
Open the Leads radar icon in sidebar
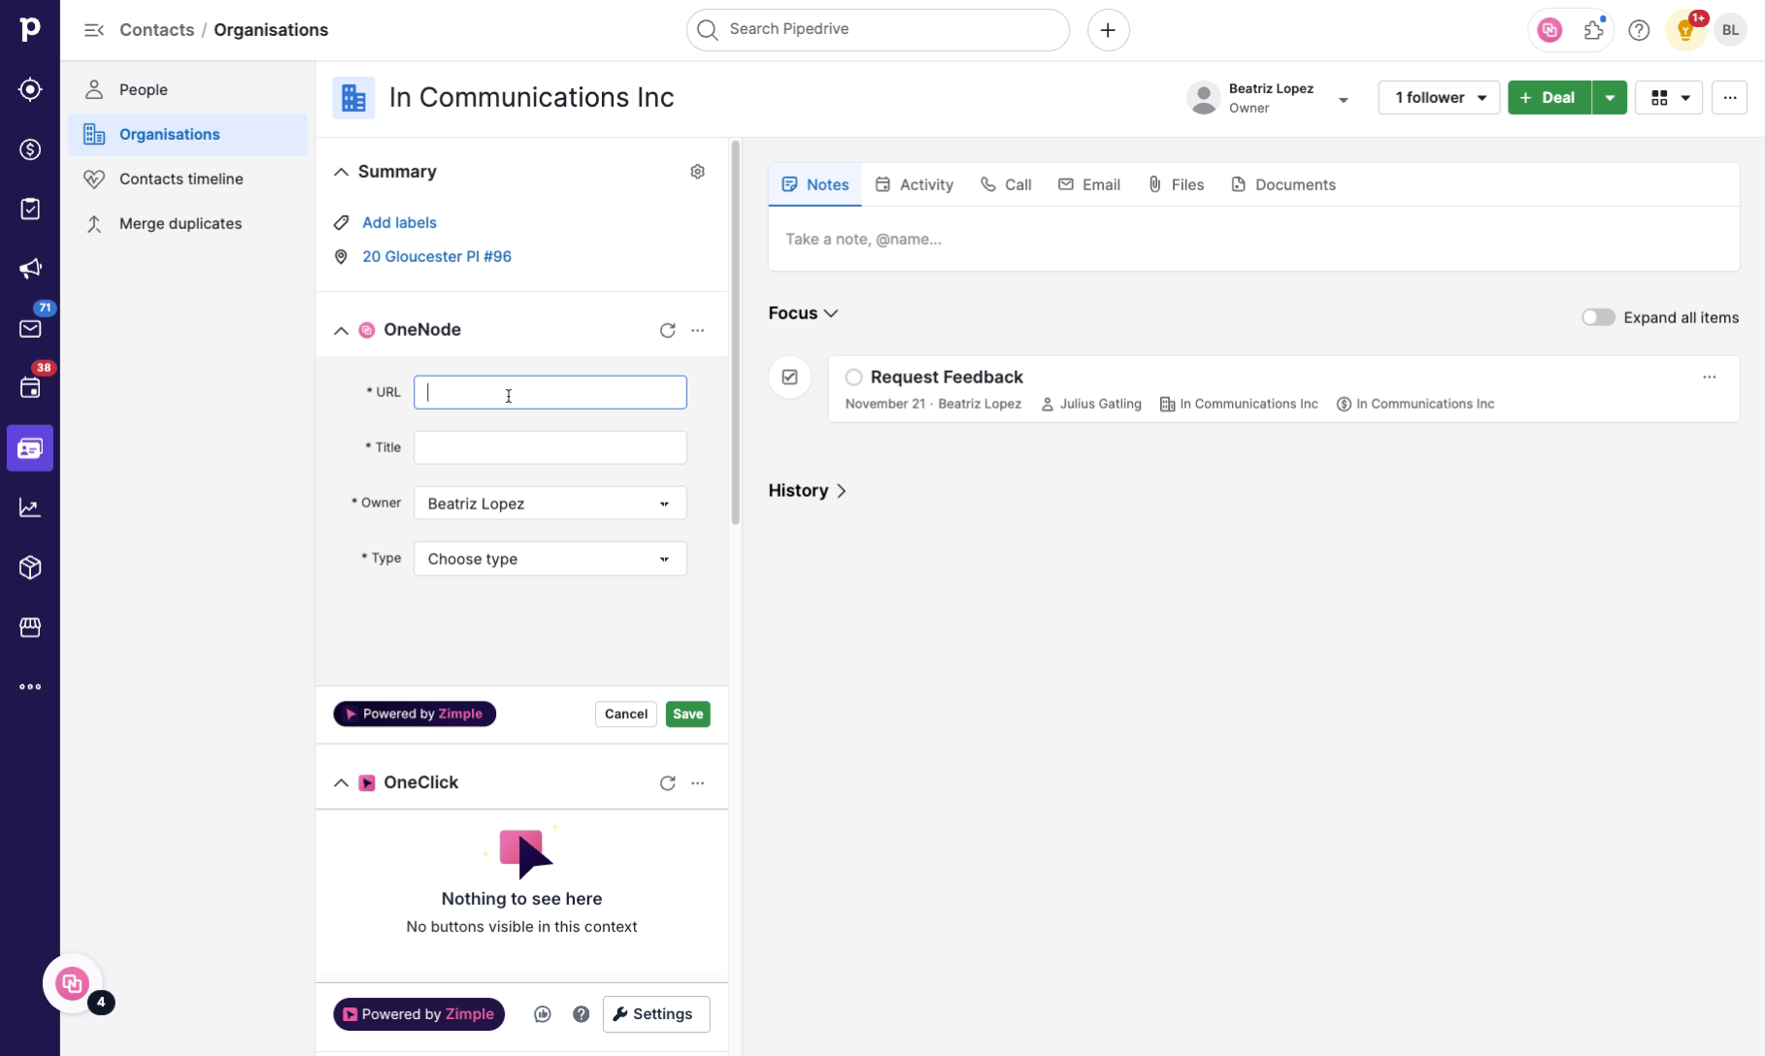tap(30, 89)
